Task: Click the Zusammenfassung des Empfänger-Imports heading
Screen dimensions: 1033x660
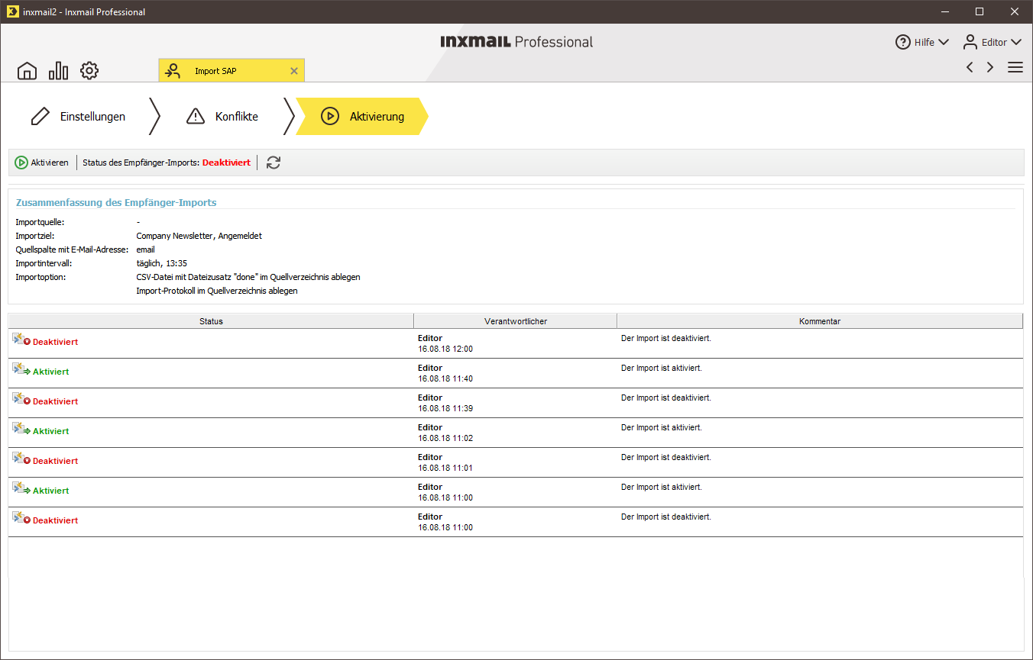Action: click(x=116, y=202)
